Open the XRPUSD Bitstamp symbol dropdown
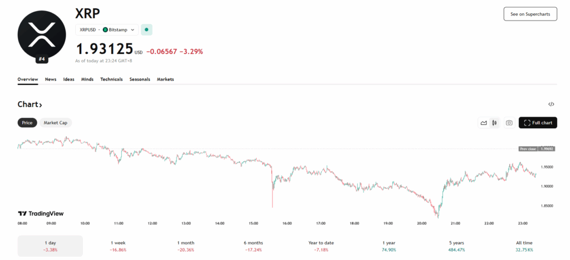Viewport: 570px width, 260px height. [107, 29]
